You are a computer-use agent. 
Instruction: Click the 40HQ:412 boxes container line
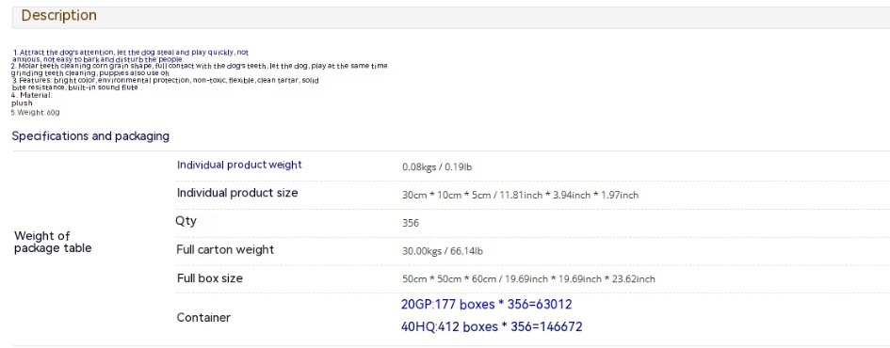492,326
